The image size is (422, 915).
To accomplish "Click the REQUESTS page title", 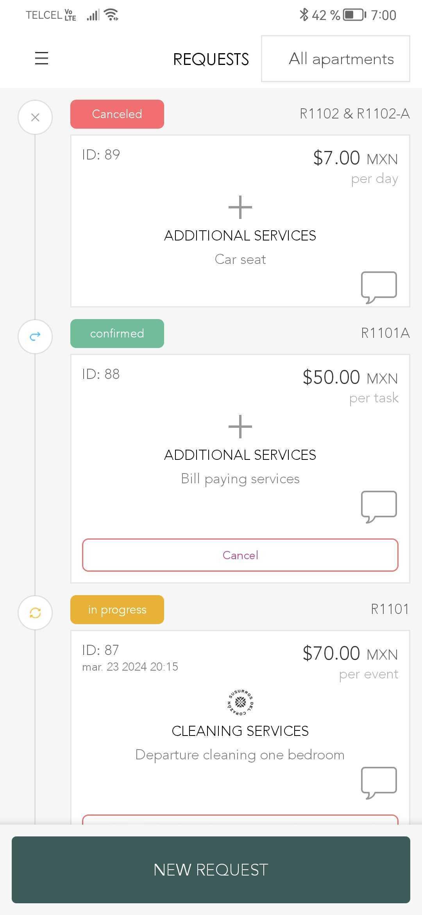I will (211, 59).
